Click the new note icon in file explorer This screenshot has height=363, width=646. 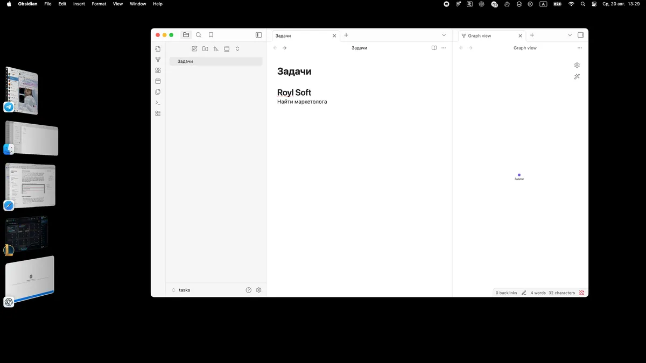(194, 48)
